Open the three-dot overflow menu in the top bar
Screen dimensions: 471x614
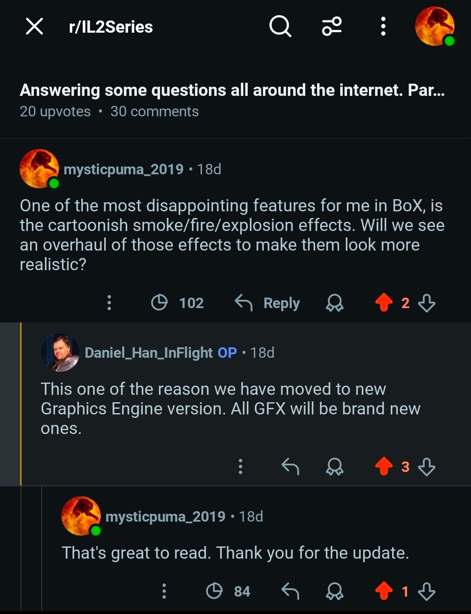[x=382, y=27]
